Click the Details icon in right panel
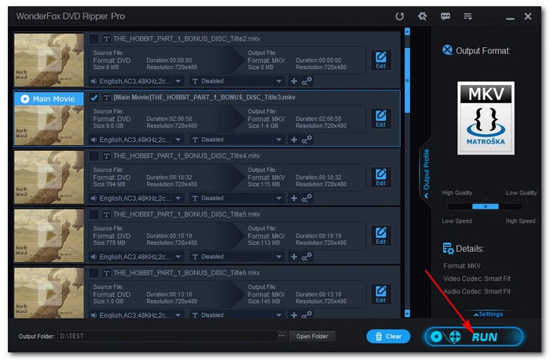The image size is (550, 361). coord(448,249)
